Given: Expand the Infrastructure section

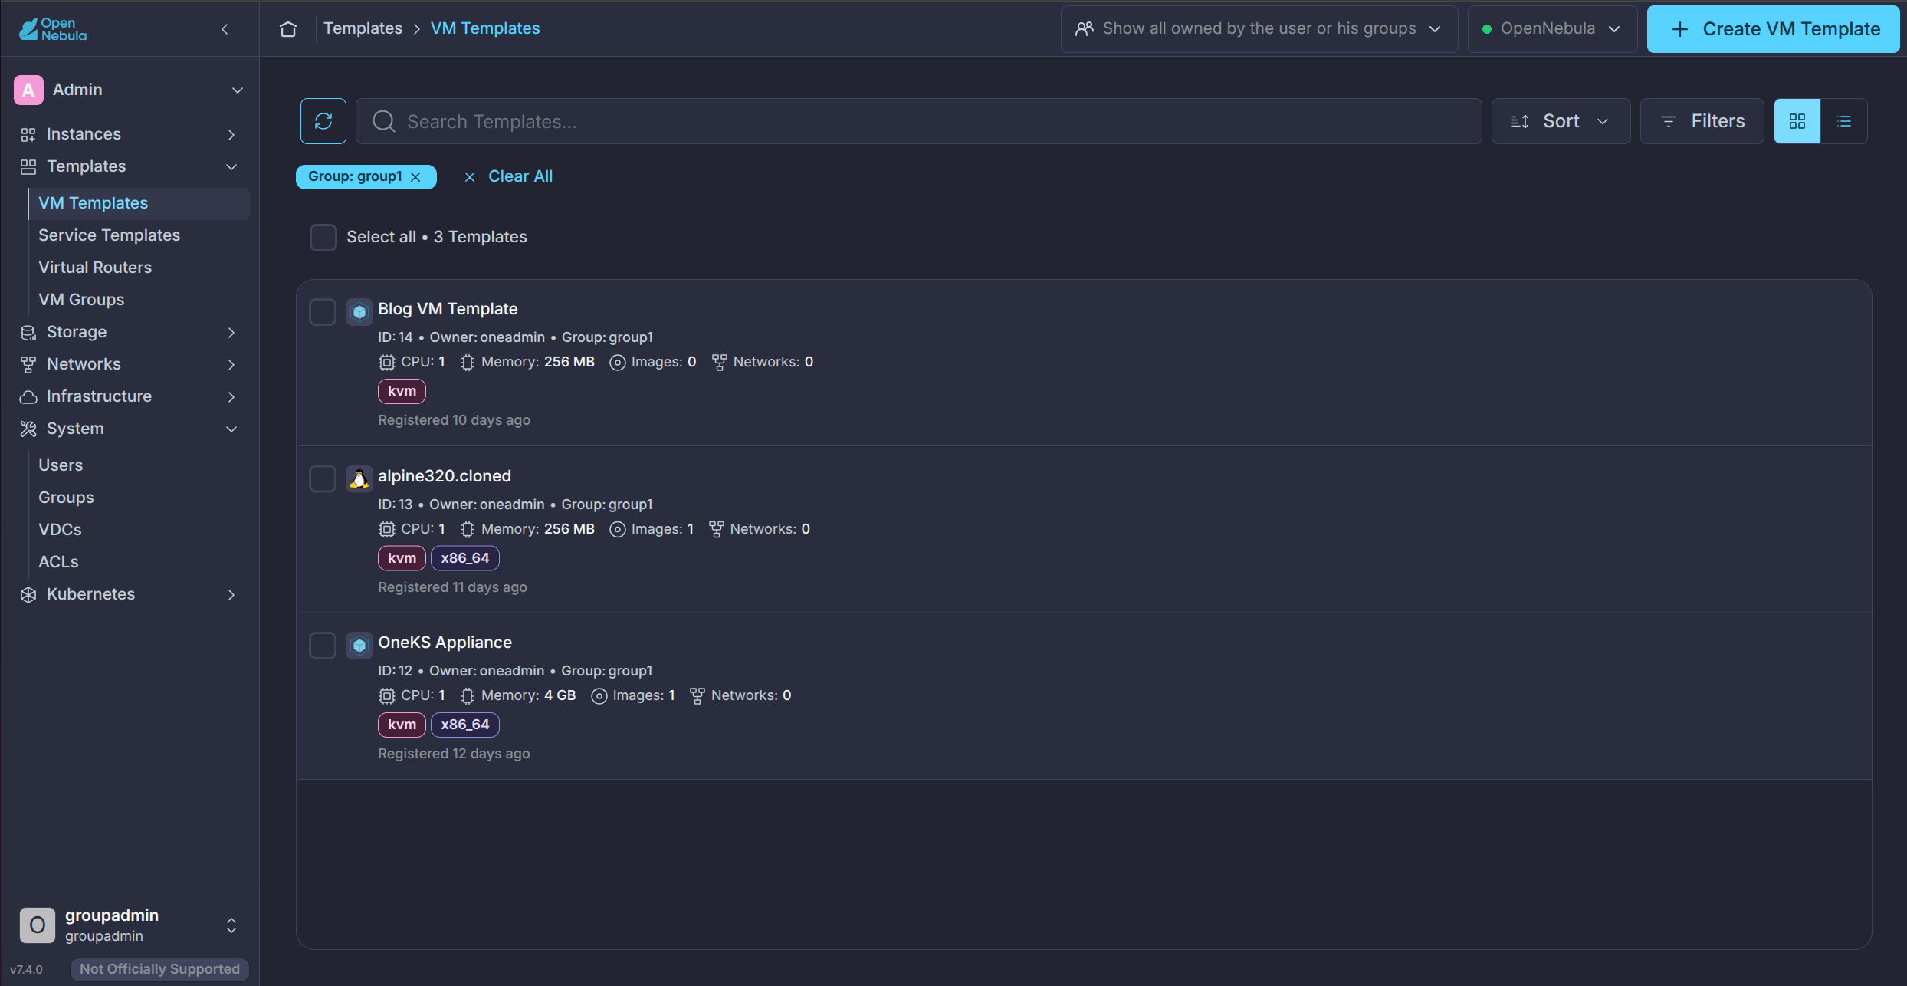Looking at the screenshot, I should pos(231,396).
